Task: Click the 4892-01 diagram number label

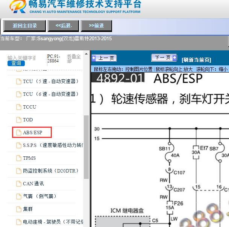Action: [118, 78]
